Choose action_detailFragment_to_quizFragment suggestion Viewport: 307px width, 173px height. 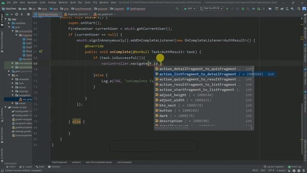point(204,69)
